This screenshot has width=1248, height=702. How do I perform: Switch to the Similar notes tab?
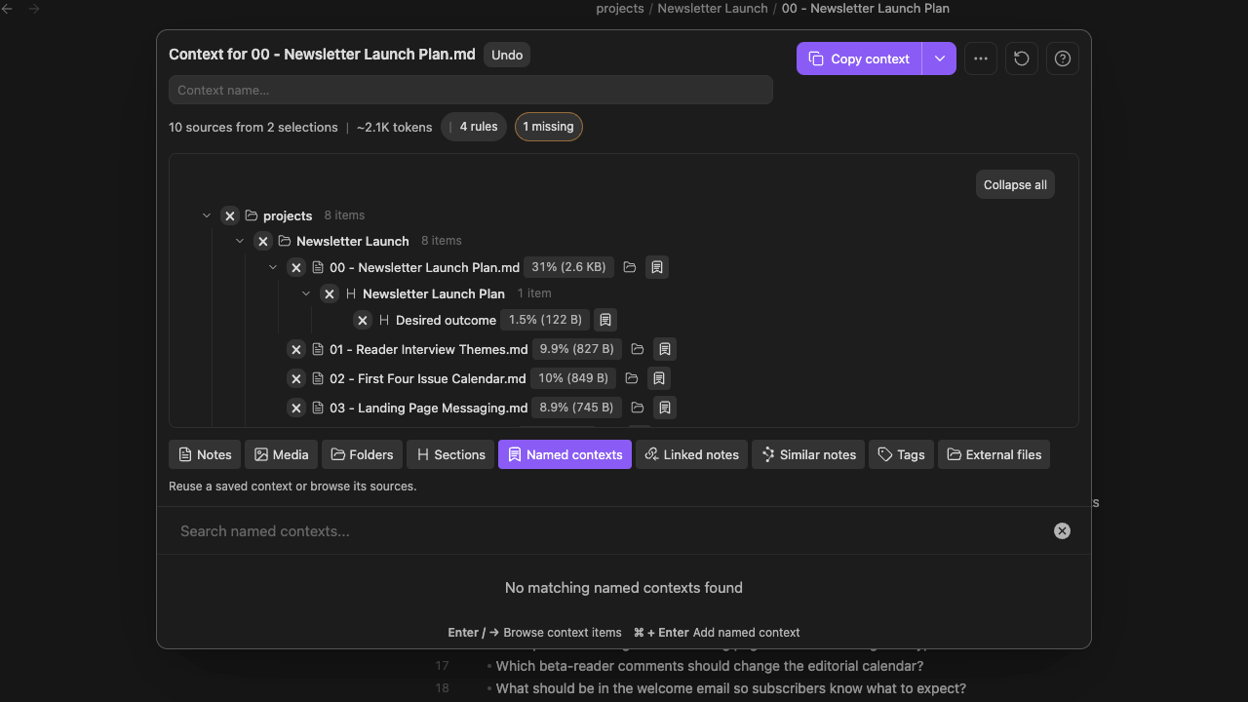(x=808, y=454)
